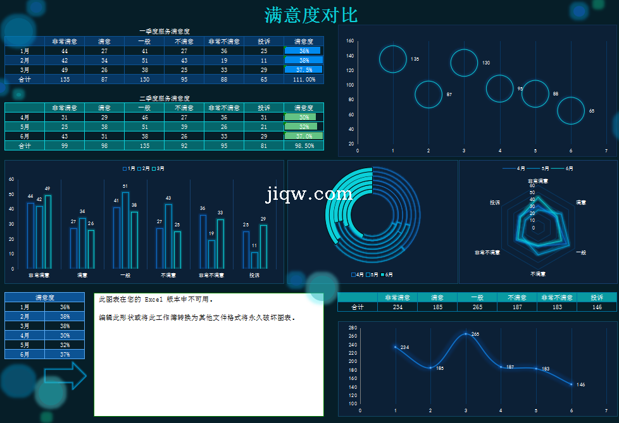The image size is (619, 423).
Task: Select the bubble labeled 135
Action: pos(392,59)
